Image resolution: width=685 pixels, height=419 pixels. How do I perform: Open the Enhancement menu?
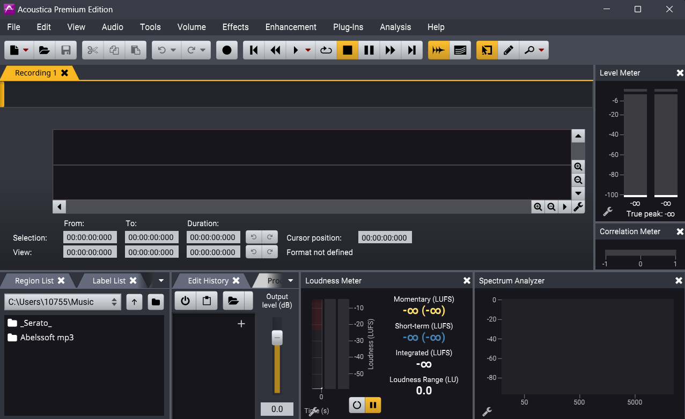click(x=291, y=27)
